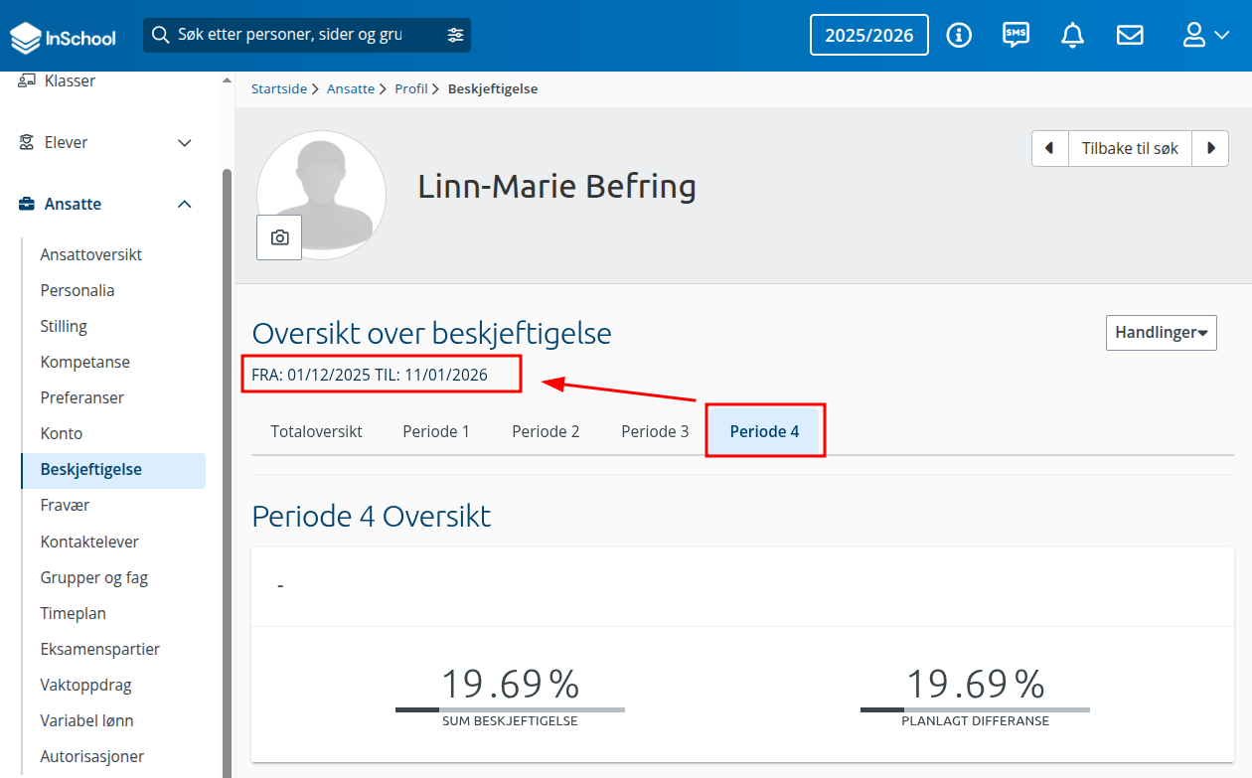This screenshot has height=778, width=1252.
Task: Go to previous search result arrow
Action: [x=1049, y=148]
